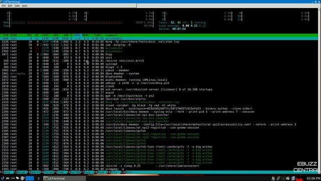Viewport: 321px width, 181px height.
Task: Sort by the TIME+ column header
Action: point(98,35)
